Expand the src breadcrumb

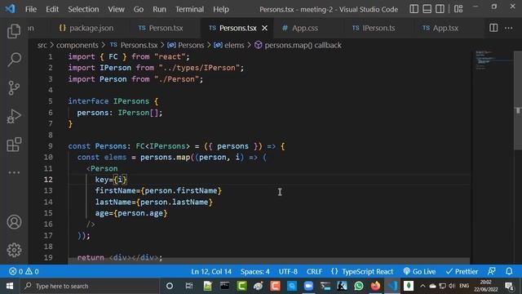[42, 45]
